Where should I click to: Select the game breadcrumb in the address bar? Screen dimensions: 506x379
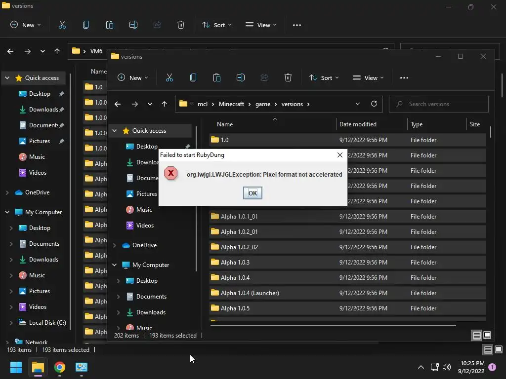263,104
